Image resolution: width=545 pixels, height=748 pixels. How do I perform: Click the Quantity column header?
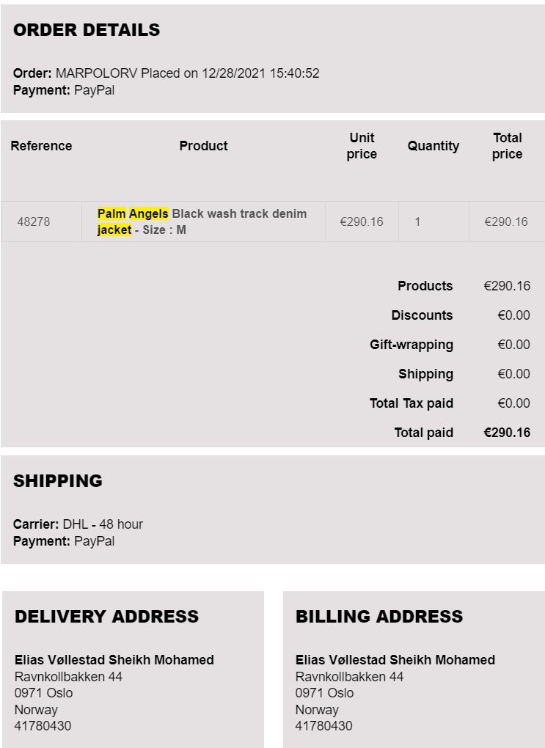click(434, 146)
